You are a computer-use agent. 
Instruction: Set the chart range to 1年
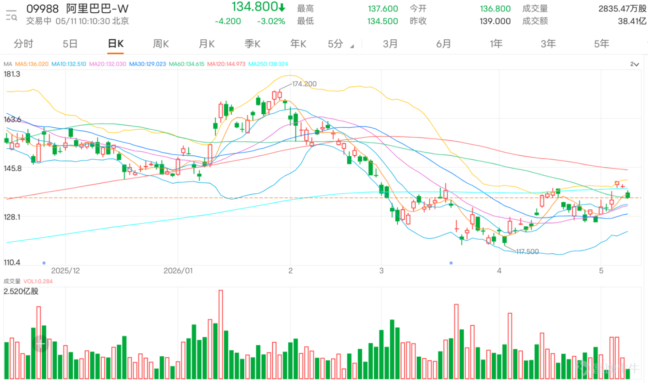496,44
